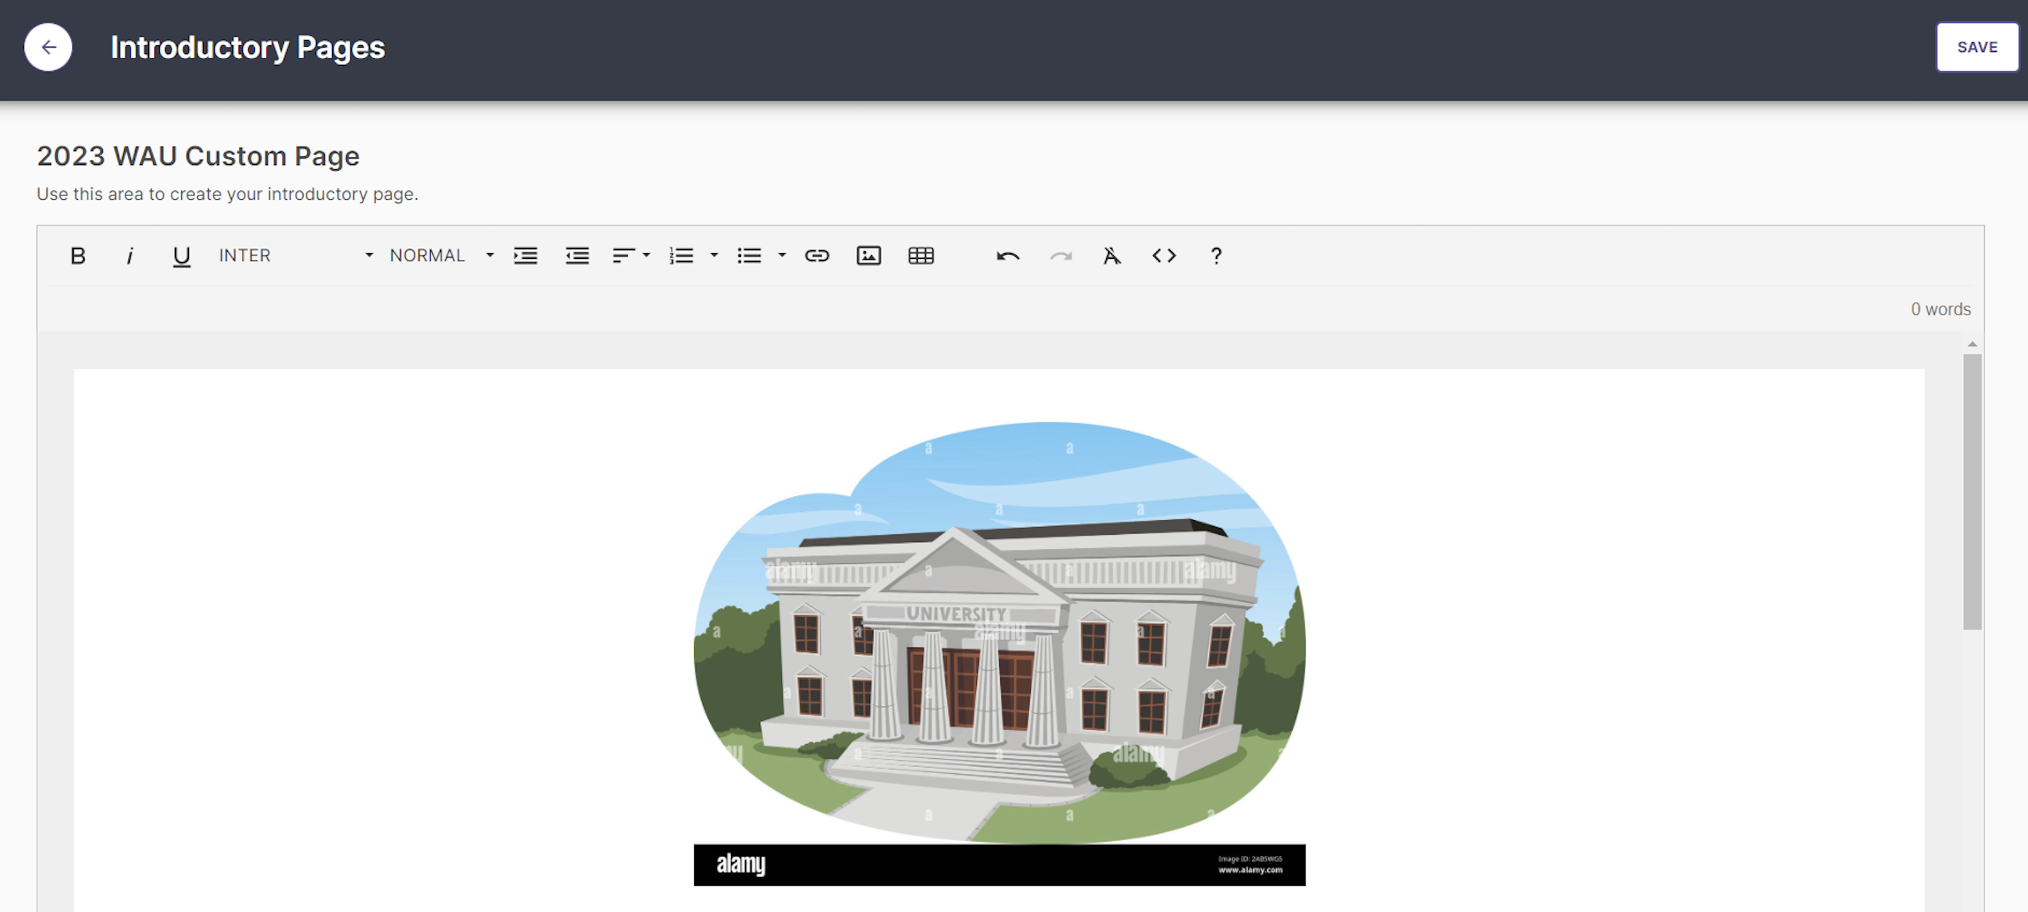This screenshot has width=2028, height=912.
Task: Toggle italic formatting
Action: coord(130,256)
